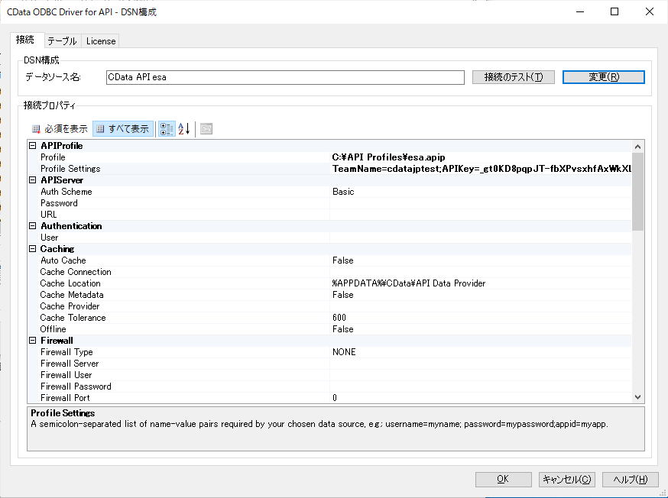This screenshot has height=498, width=668.
Task: Collapse the APIServer section
Action: tap(33, 180)
